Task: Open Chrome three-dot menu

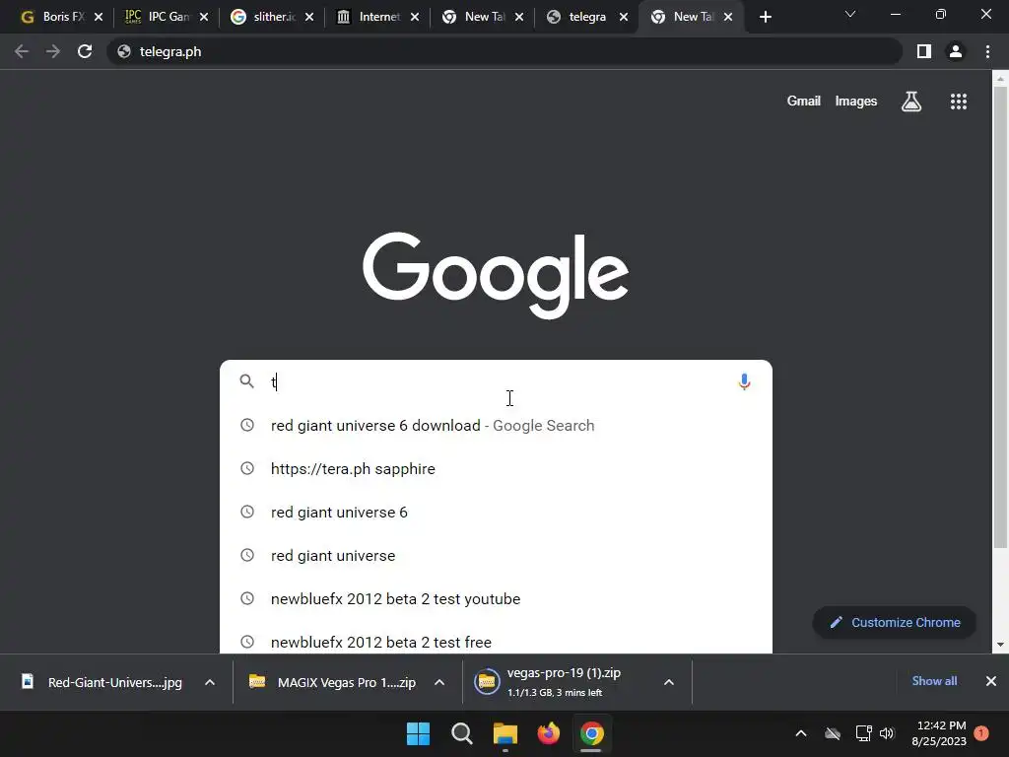Action: click(987, 51)
